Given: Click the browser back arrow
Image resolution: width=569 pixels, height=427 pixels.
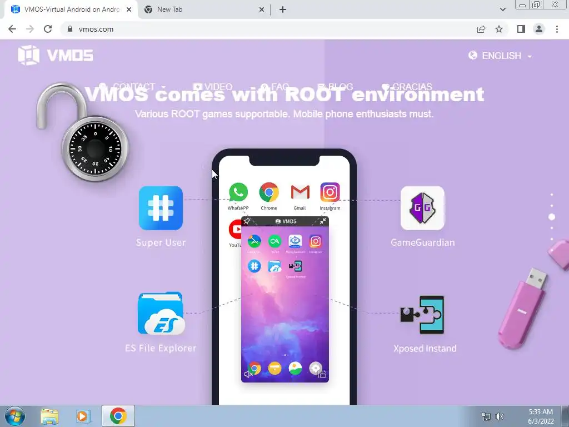Looking at the screenshot, I should click(12, 29).
